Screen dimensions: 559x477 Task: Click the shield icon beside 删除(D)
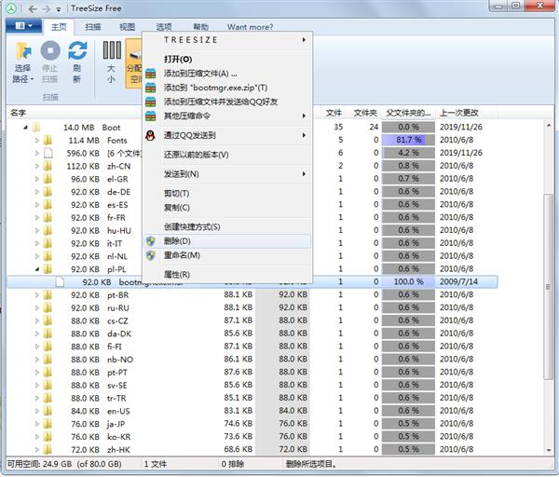[x=151, y=241]
